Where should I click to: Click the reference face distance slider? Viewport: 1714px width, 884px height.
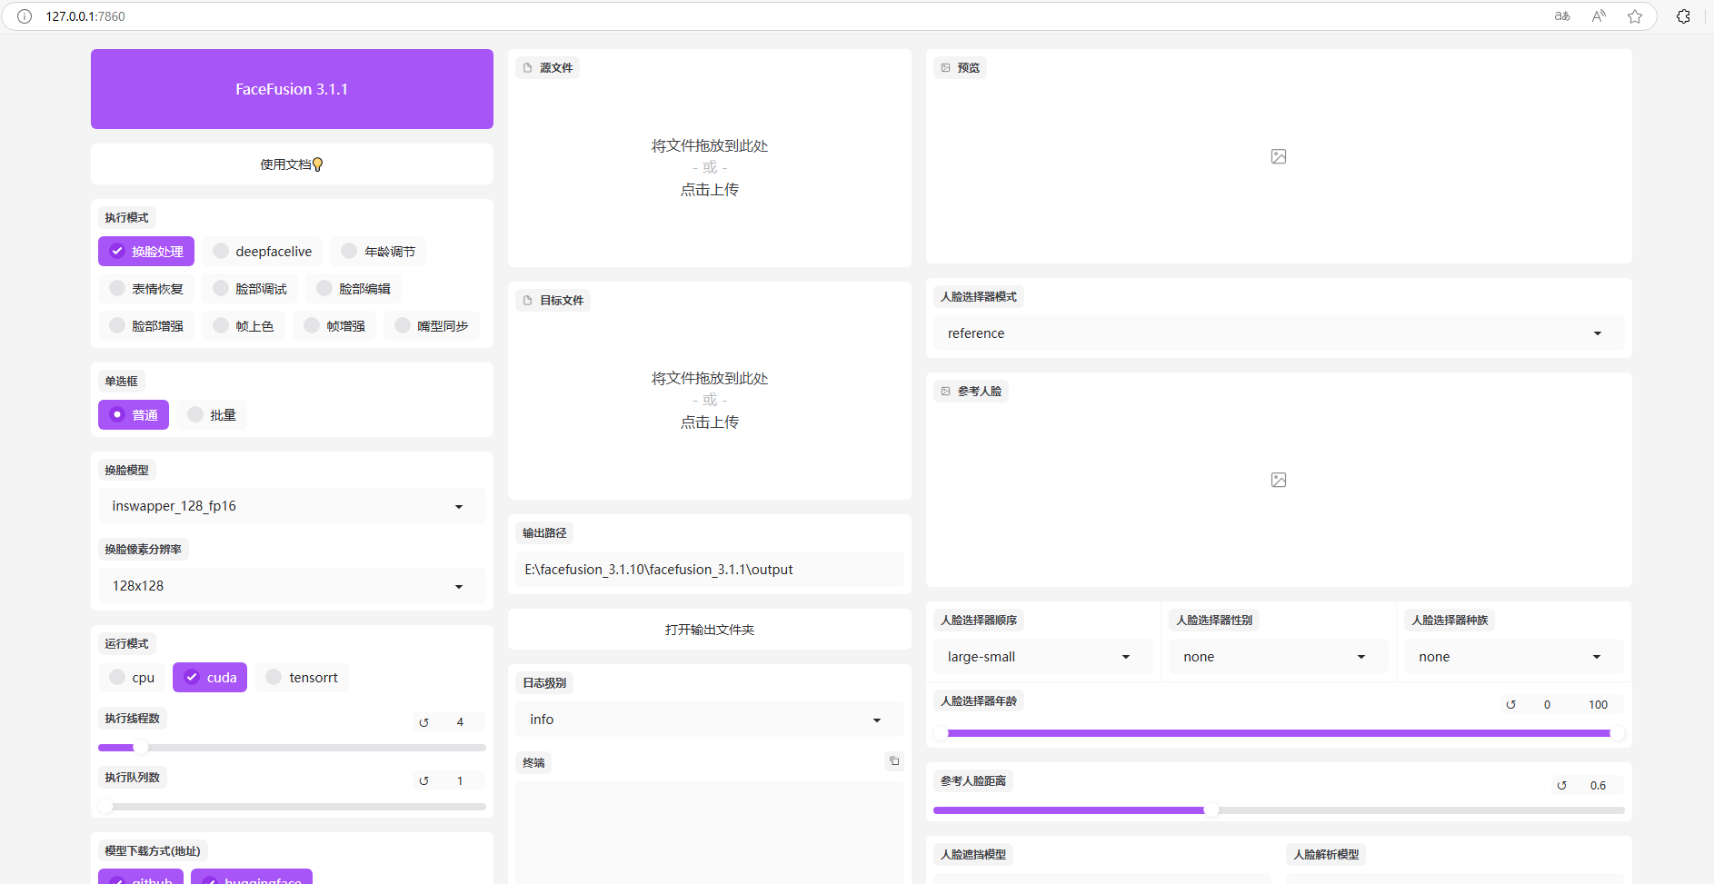1279,810
